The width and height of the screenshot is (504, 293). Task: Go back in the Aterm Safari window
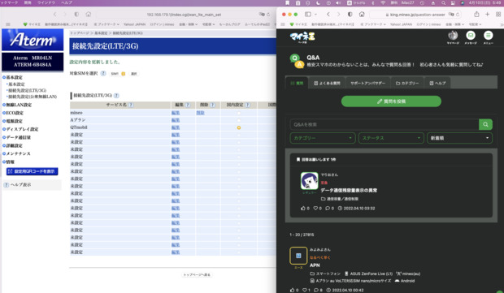54,14
